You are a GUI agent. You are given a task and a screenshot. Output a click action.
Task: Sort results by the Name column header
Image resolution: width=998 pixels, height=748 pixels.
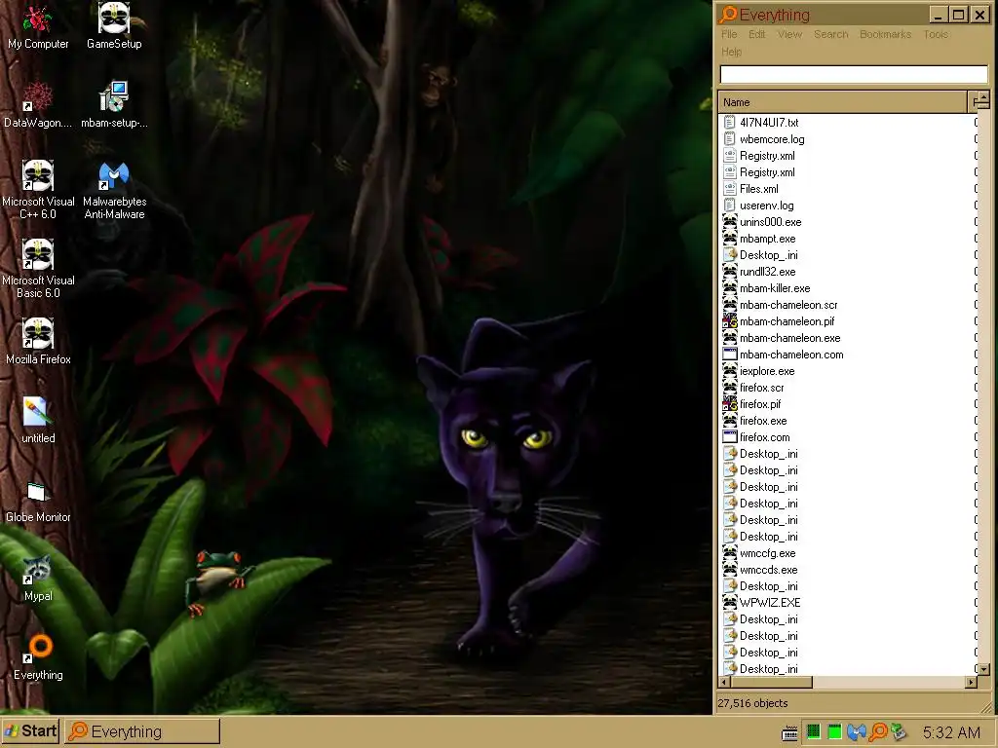click(x=843, y=102)
